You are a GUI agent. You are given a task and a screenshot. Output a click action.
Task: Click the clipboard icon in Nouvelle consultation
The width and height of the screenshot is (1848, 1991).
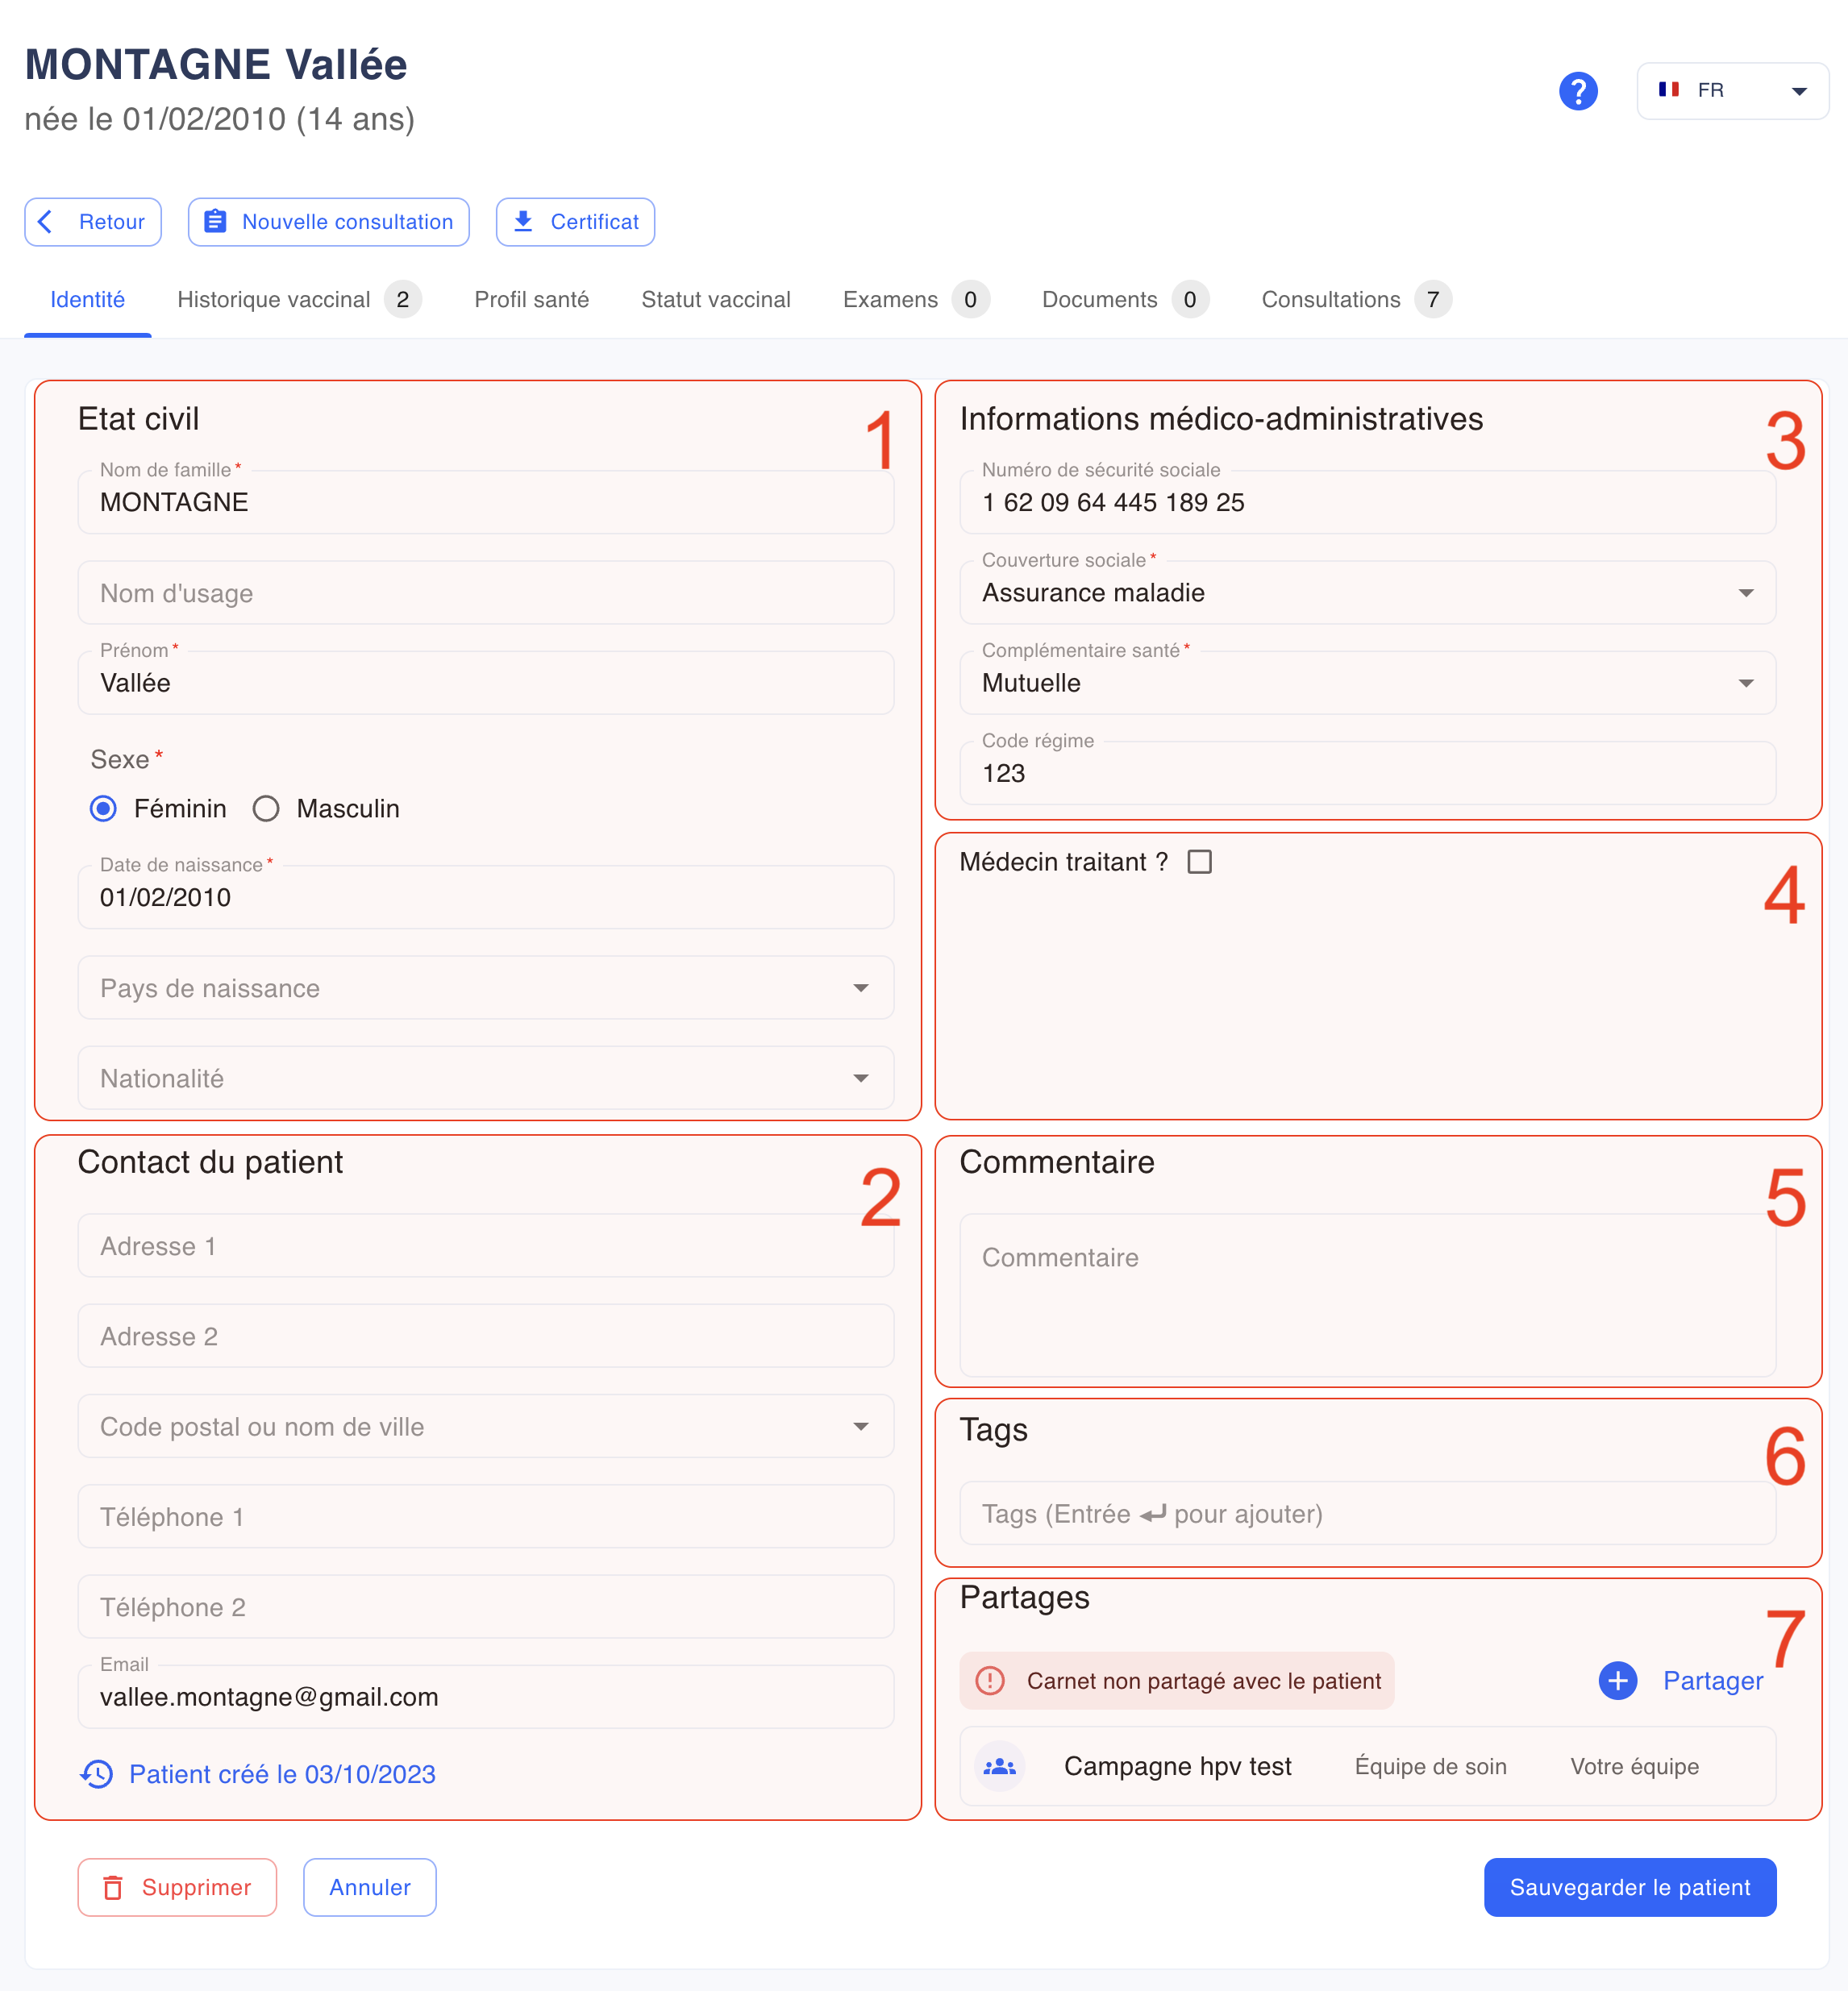[x=215, y=222]
